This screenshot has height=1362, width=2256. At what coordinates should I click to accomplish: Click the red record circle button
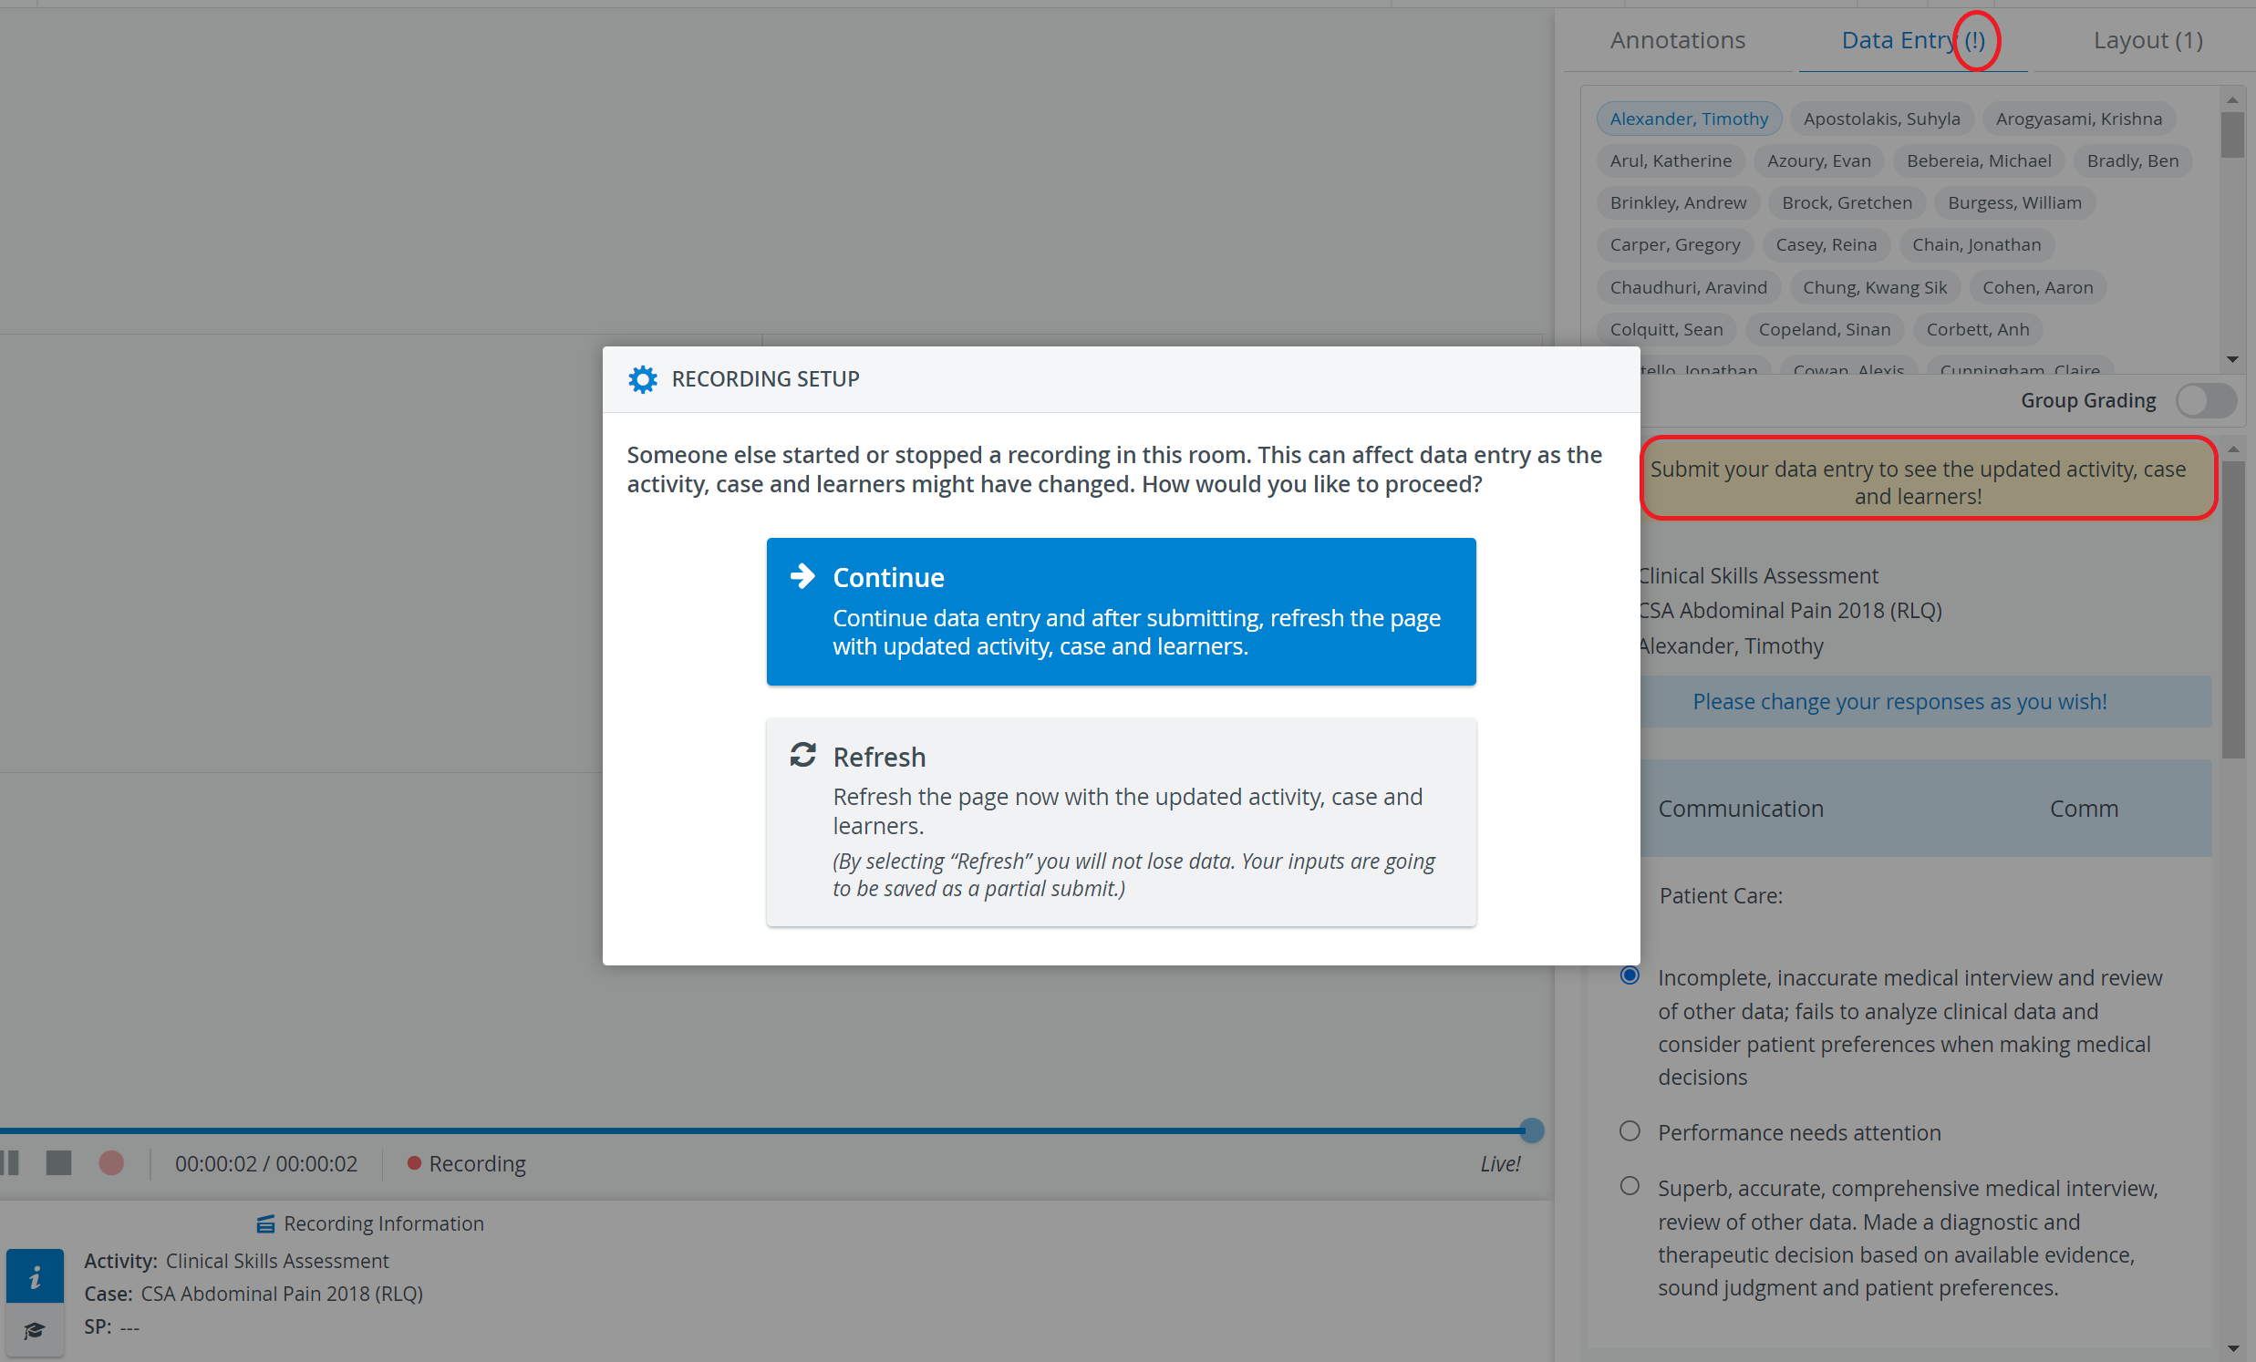[110, 1162]
